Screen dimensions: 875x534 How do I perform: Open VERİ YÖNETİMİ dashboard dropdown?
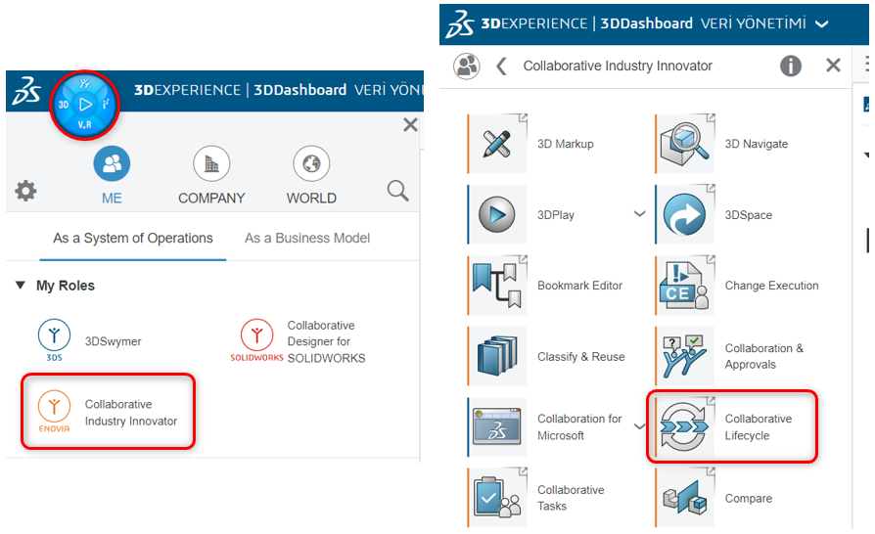pyautogui.click(x=821, y=24)
